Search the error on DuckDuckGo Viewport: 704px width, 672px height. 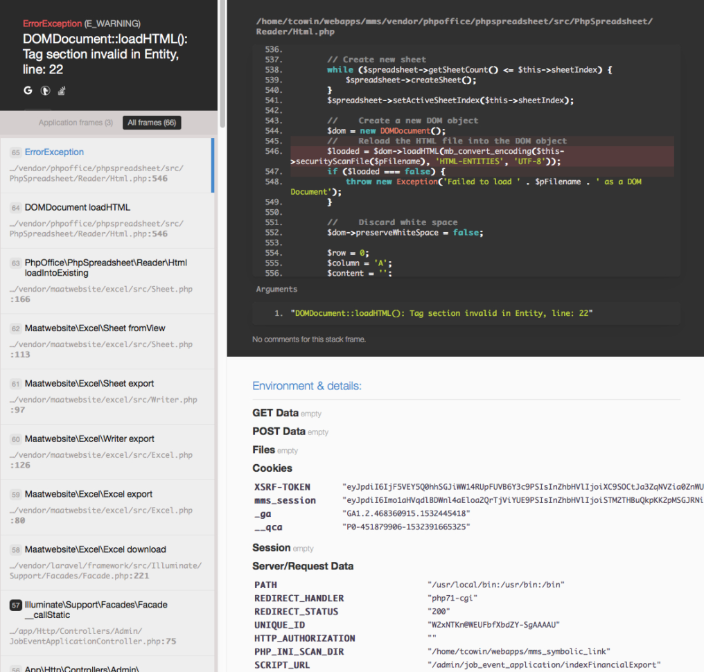44,90
